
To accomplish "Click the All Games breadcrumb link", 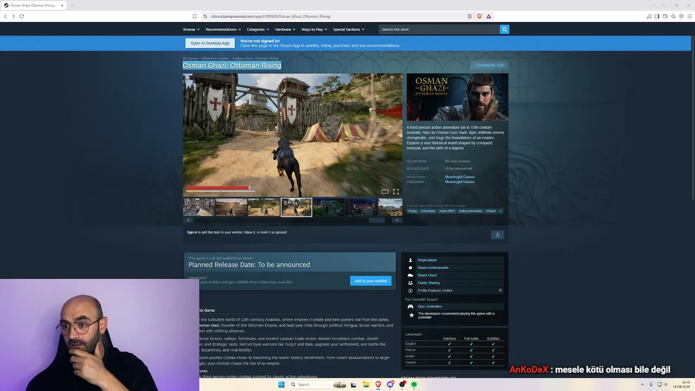I will pyautogui.click(x=190, y=58).
